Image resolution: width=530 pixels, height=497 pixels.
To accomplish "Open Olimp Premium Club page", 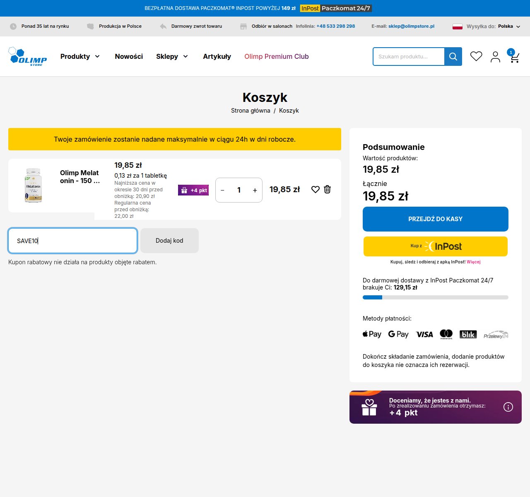I will click(x=277, y=56).
